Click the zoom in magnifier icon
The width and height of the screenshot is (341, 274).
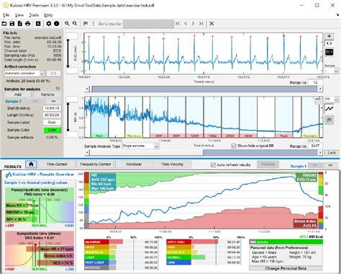(x=67, y=24)
